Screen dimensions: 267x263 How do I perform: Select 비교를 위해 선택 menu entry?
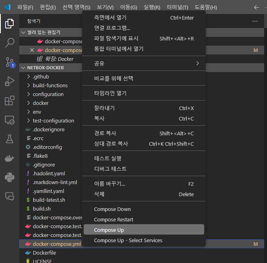(144, 78)
